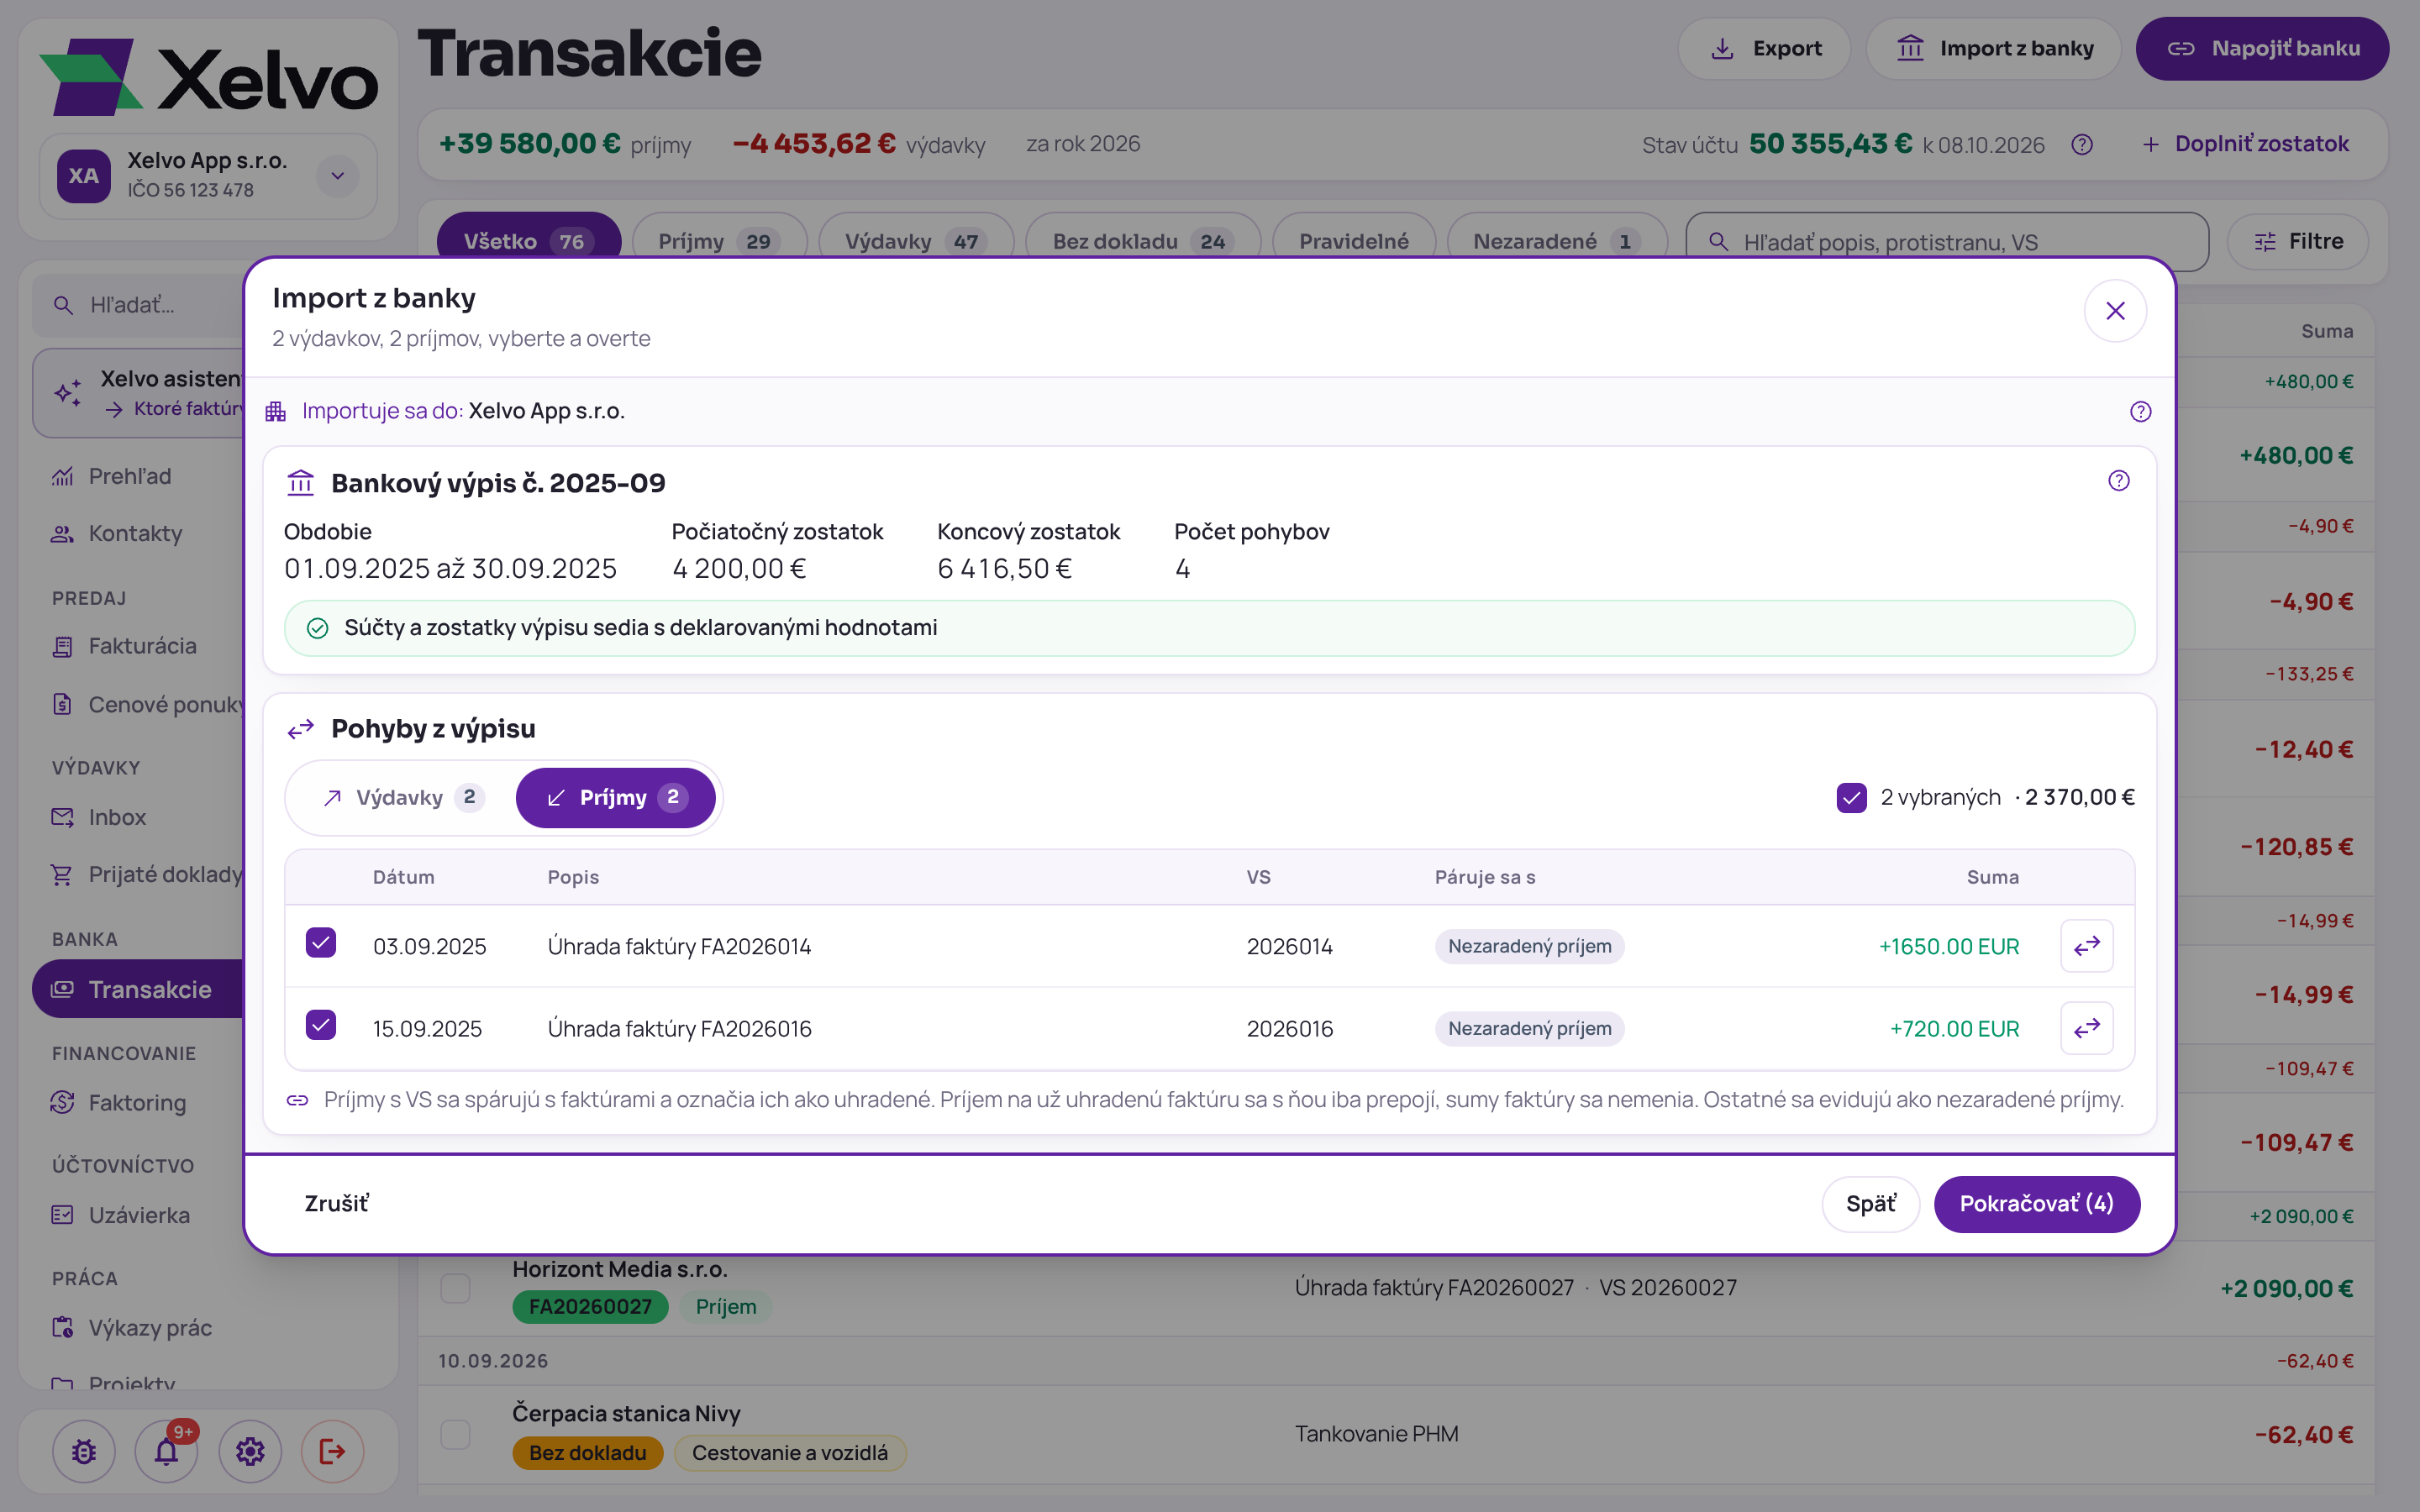The height and width of the screenshot is (1512, 2420).
Task: Click pairing arrows icon for FA2026014 row
Action: click(2087, 946)
